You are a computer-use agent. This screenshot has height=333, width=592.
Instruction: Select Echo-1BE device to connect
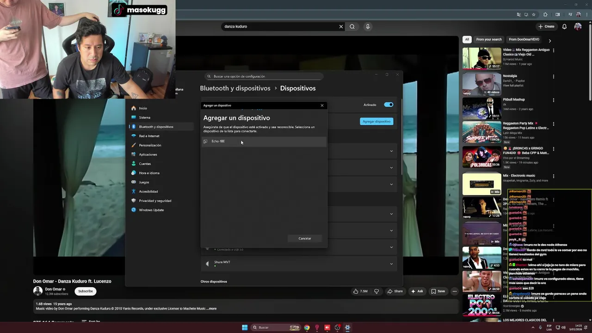pos(264,141)
